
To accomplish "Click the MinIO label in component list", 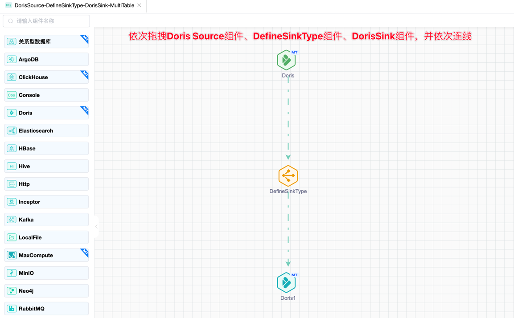I will [26, 273].
